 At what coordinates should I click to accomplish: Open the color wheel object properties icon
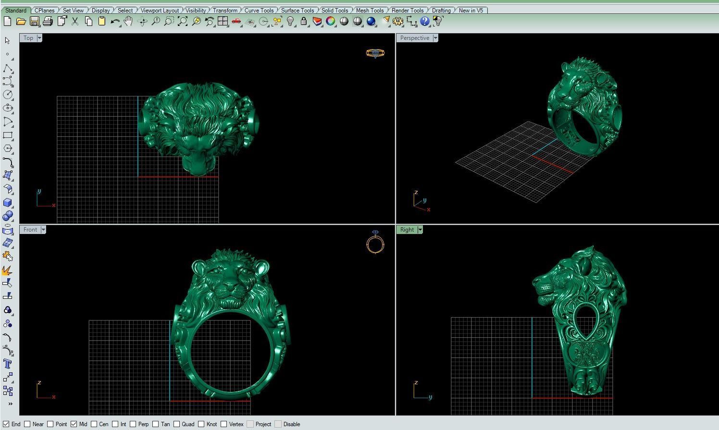click(x=331, y=21)
